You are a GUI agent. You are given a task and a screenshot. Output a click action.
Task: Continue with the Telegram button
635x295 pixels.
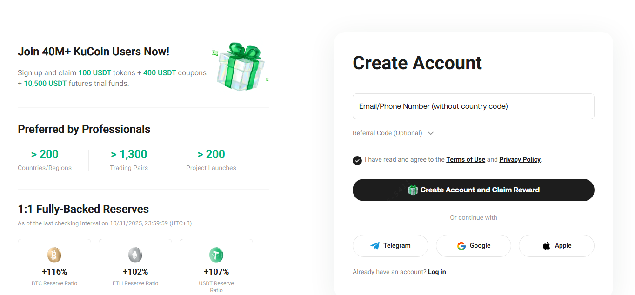pos(390,246)
